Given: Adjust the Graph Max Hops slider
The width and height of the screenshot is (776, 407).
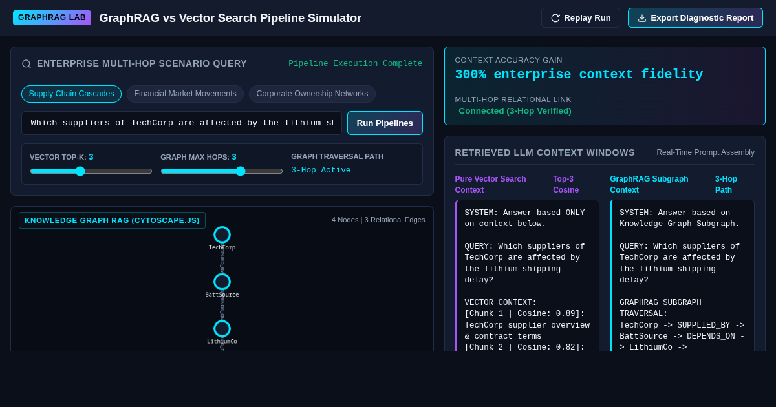Looking at the screenshot, I should (x=222, y=171).
